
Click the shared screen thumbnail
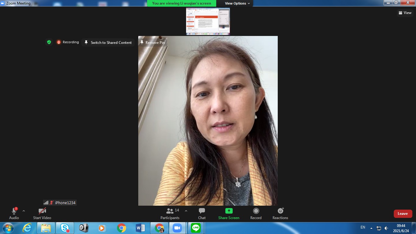point(208,21)
